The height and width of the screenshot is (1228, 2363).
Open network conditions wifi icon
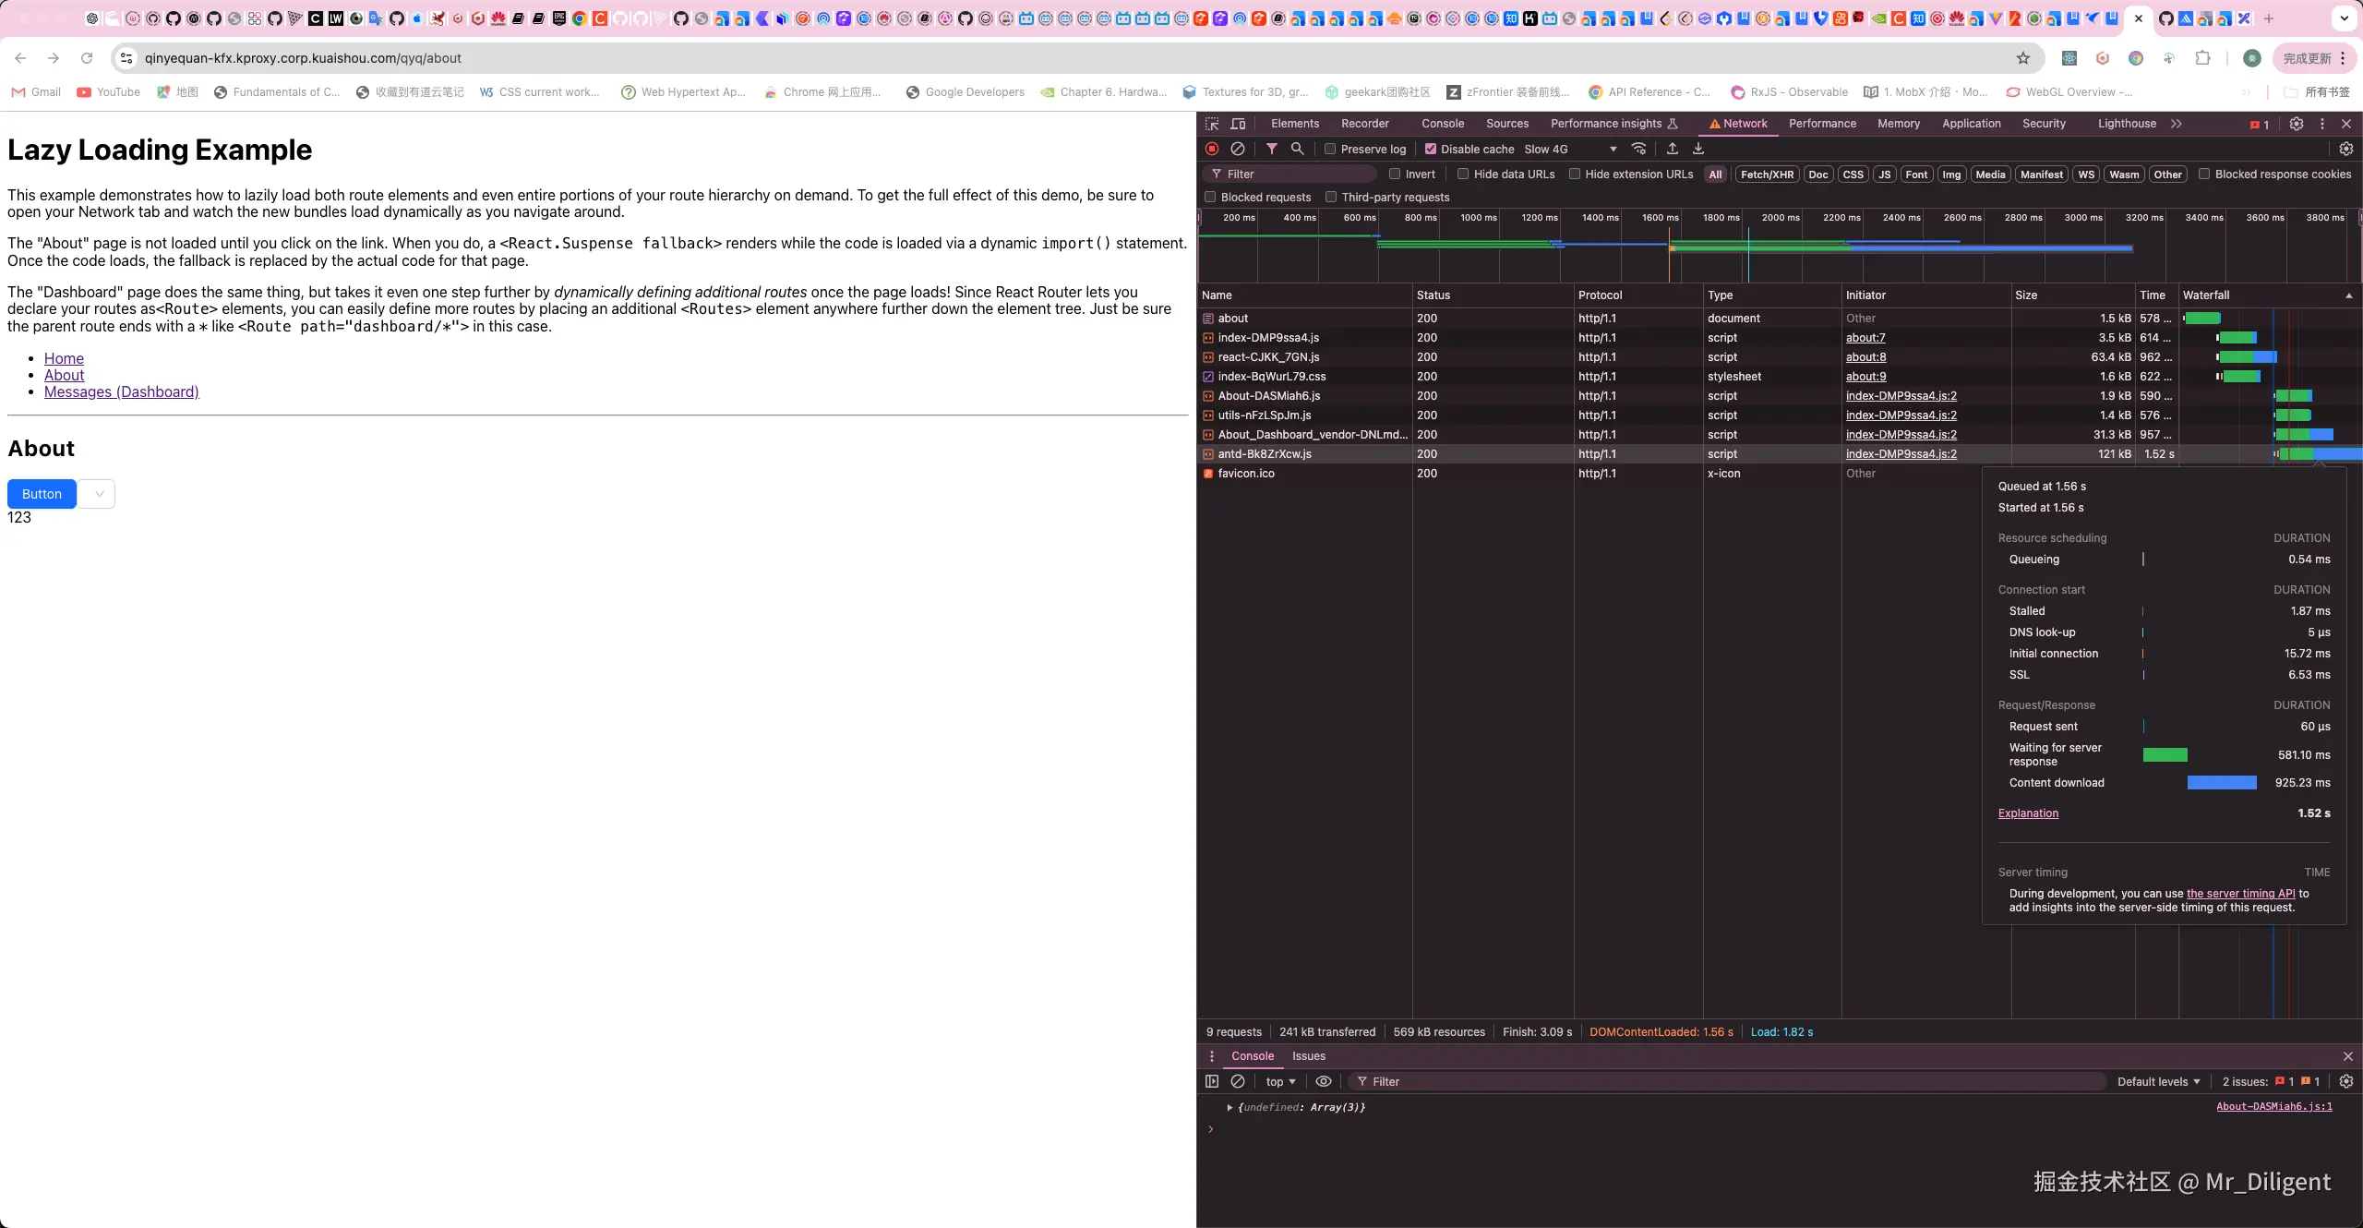point(1638,149)
